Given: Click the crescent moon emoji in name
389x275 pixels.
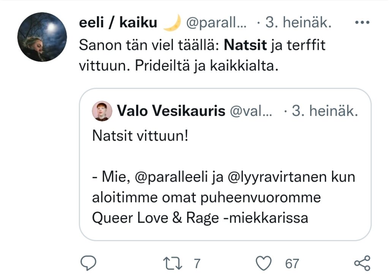Looking at the screenshot, I should coord(171,23).
